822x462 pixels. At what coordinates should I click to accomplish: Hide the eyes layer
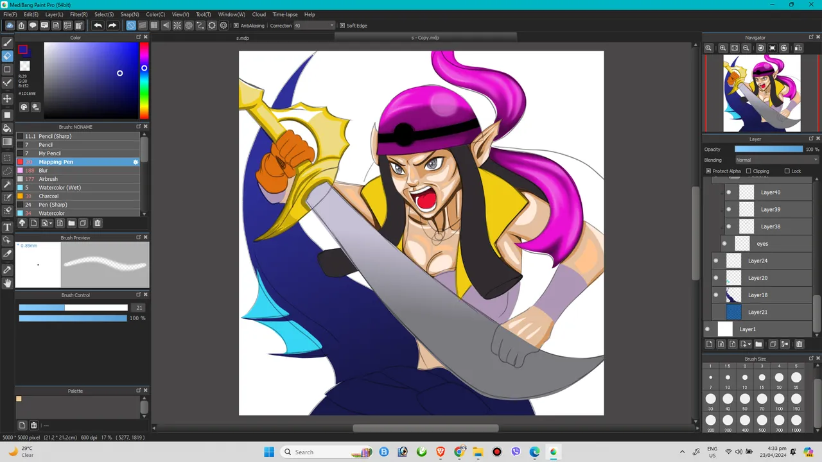coord(724,244)
